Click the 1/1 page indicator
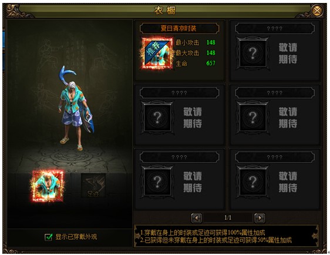 228,217
